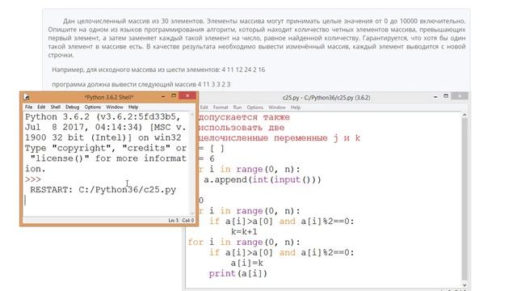
Task: Click the 'print(a[i])' code line
Action: point(237,273)
